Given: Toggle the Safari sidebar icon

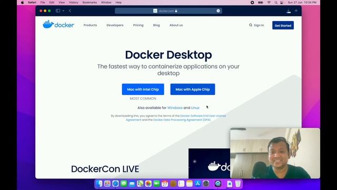Looking at the screenshot, I should pos(58,11).
